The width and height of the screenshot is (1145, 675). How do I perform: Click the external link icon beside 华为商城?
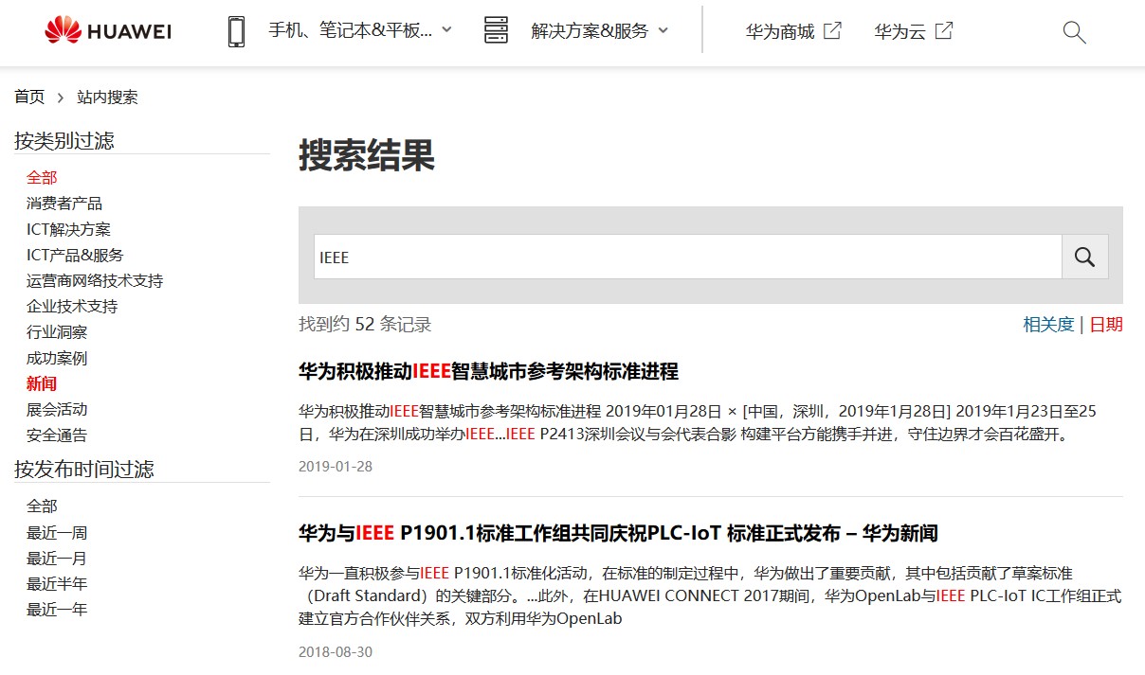(x=832, y=31)
